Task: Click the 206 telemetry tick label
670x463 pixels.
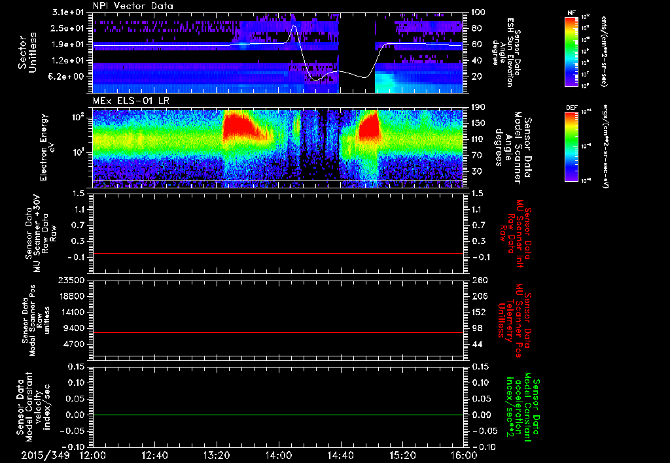Action: coord(478,296)
